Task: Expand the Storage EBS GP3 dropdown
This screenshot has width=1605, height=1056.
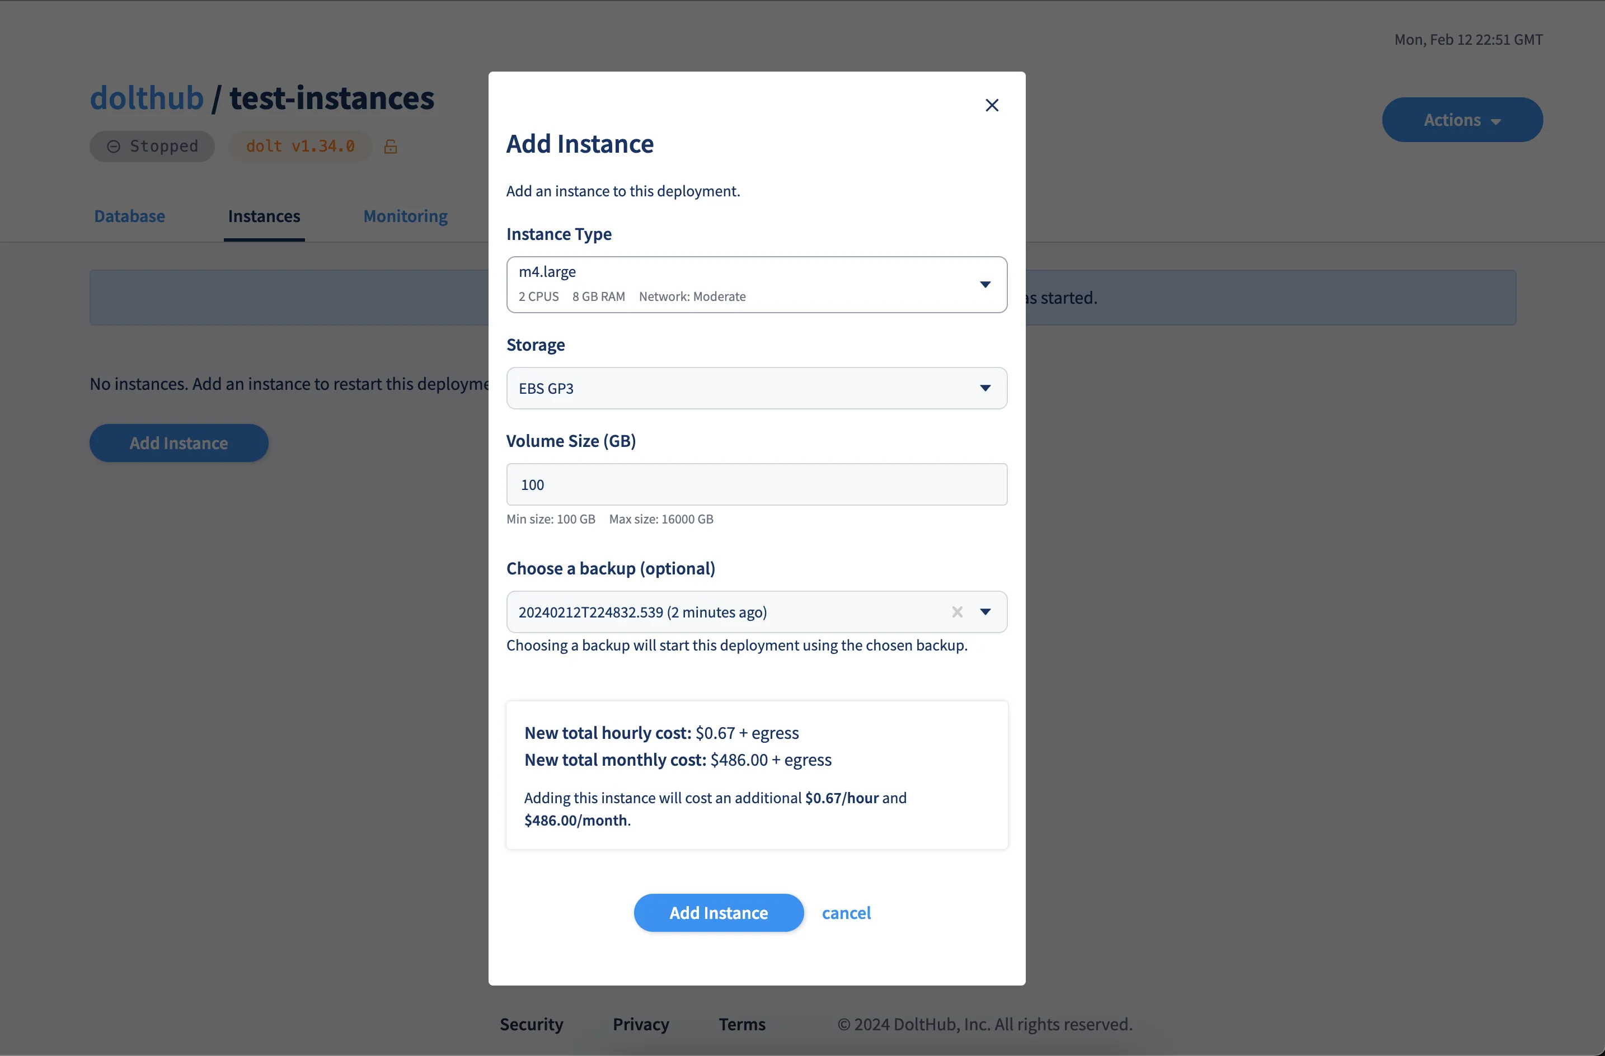Action: (756, 388)
